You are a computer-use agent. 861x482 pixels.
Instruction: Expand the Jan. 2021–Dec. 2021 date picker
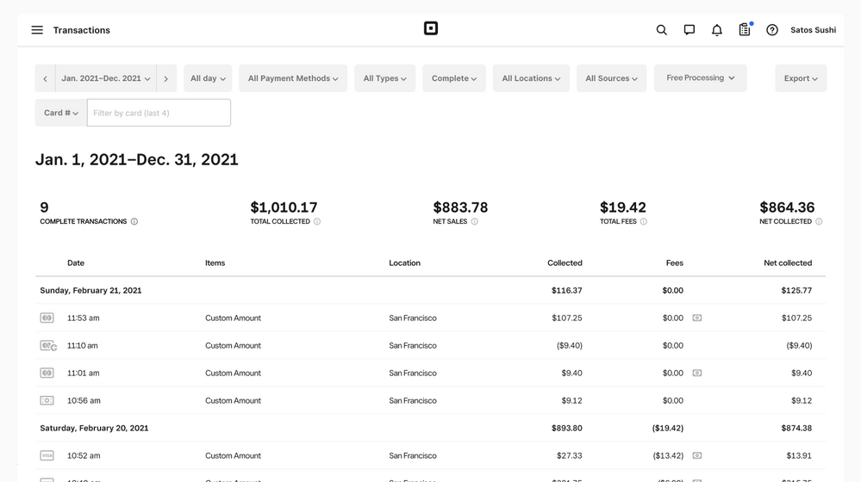(x=106, y=78)
